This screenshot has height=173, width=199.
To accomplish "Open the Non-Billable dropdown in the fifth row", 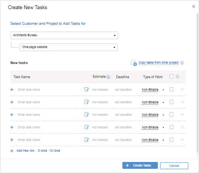I will 153,140.
